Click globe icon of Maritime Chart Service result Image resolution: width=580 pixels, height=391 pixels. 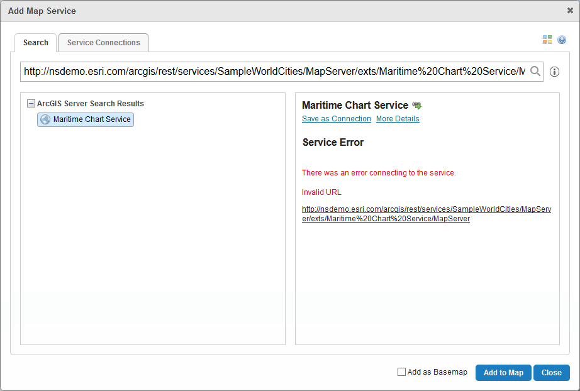point(45,119)
